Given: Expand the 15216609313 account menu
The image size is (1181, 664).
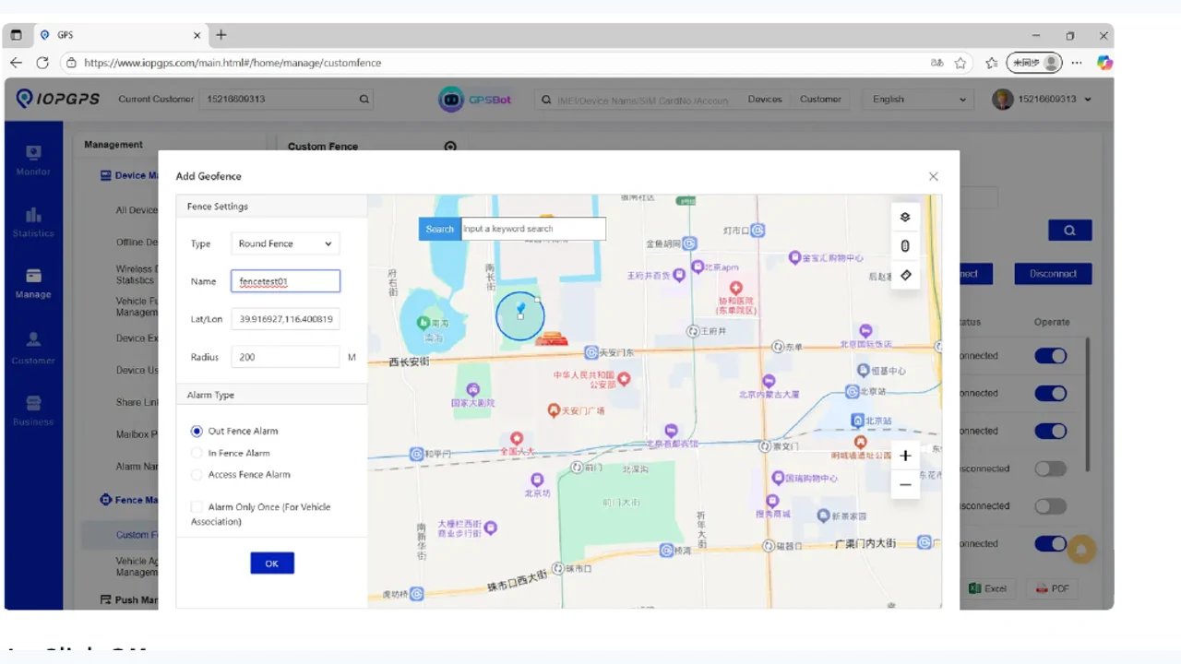Looking at the screenshot, I should click(x=1088, y=100).
